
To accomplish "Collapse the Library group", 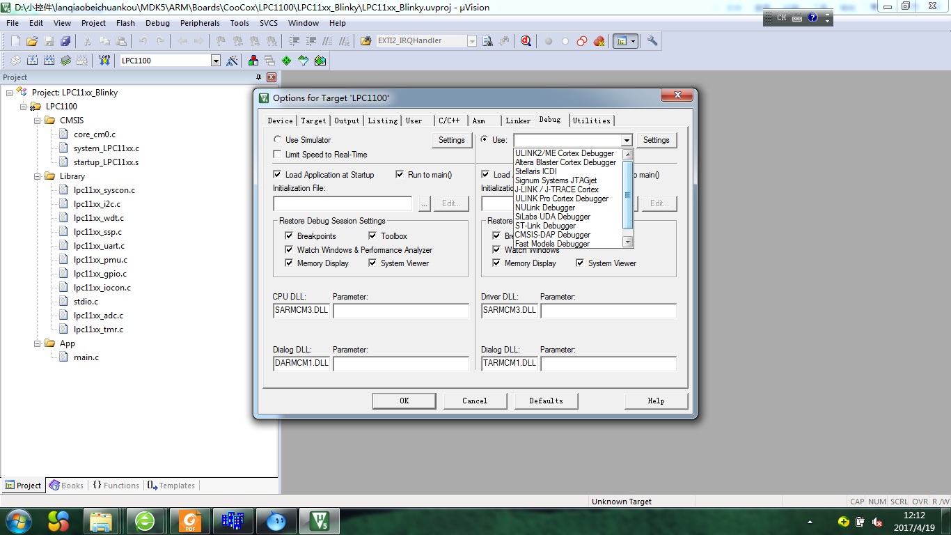I will tap(38, 176).
